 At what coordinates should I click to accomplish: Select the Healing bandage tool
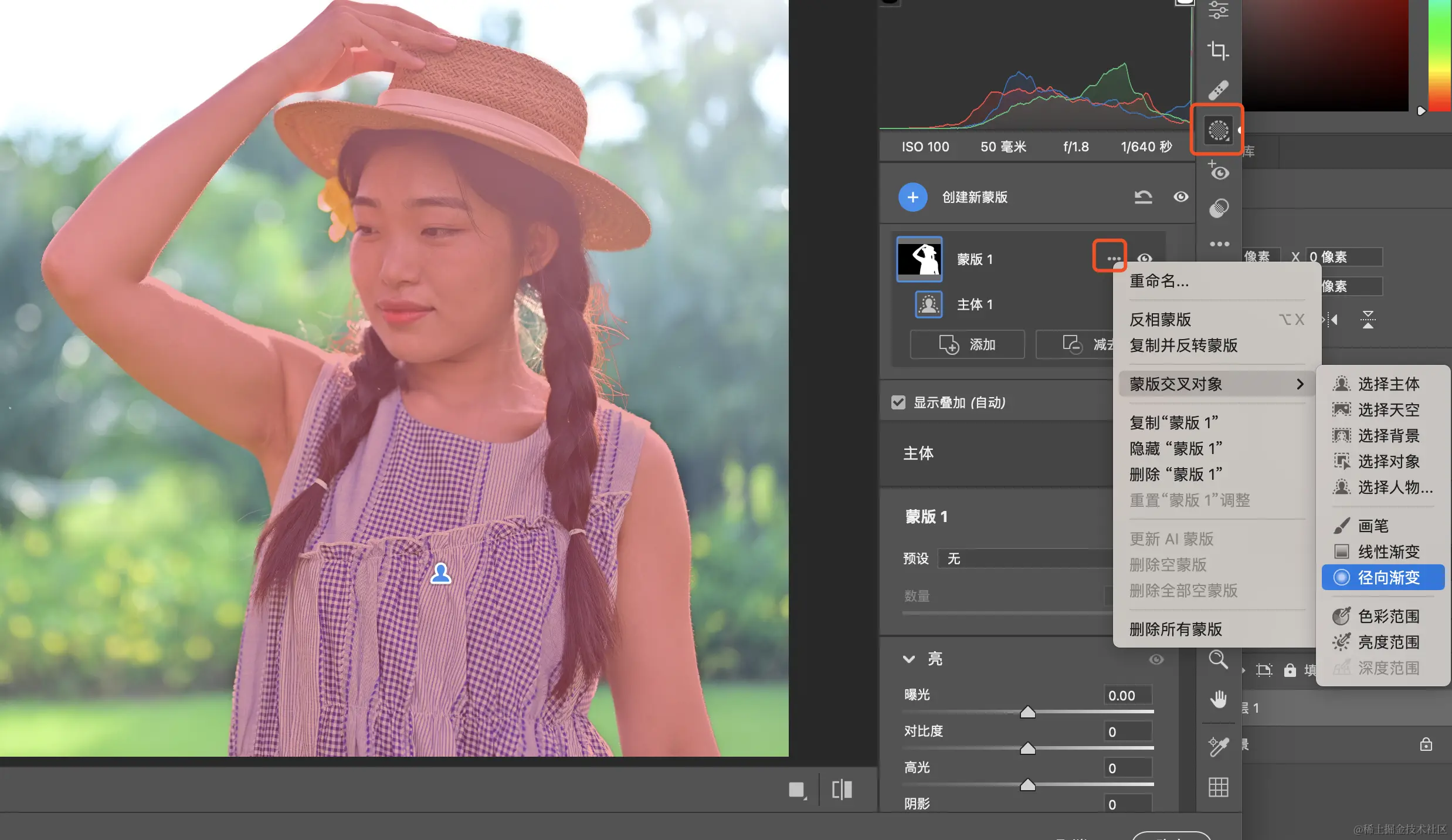coord(1218,90)
